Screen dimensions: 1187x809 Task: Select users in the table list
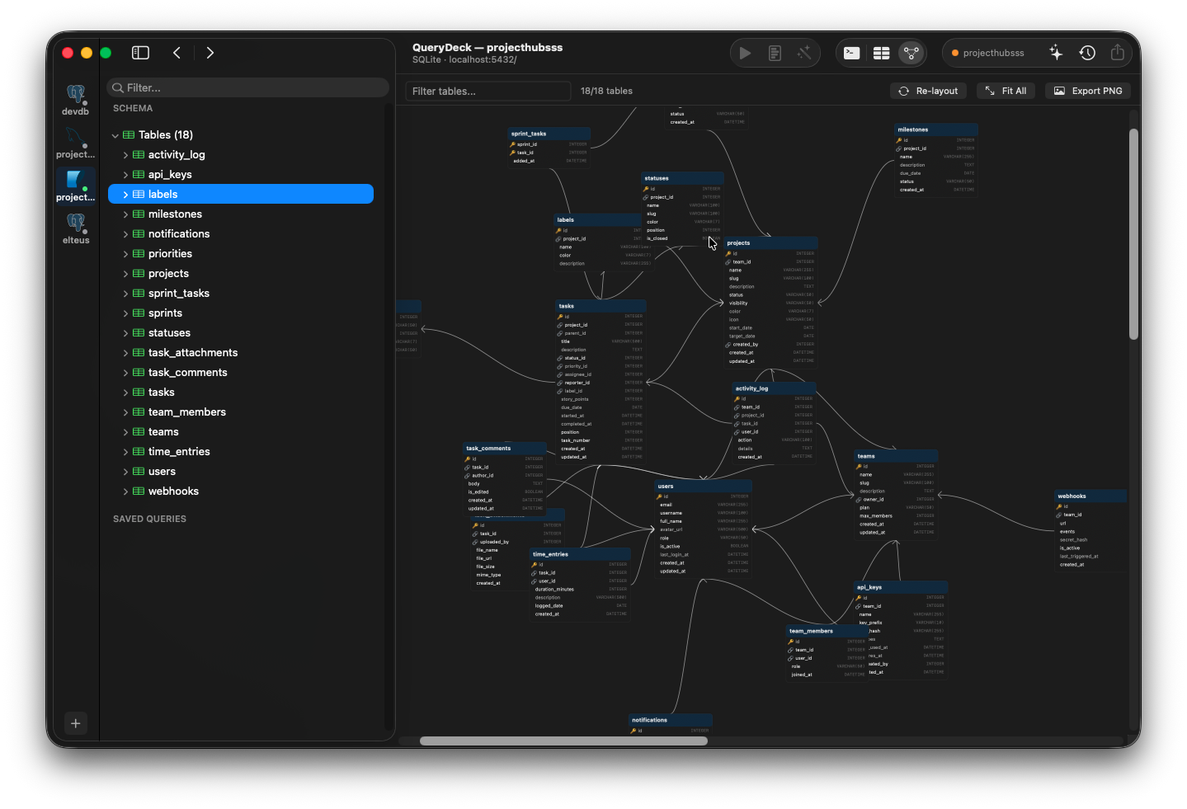click(x=241, y=472)
